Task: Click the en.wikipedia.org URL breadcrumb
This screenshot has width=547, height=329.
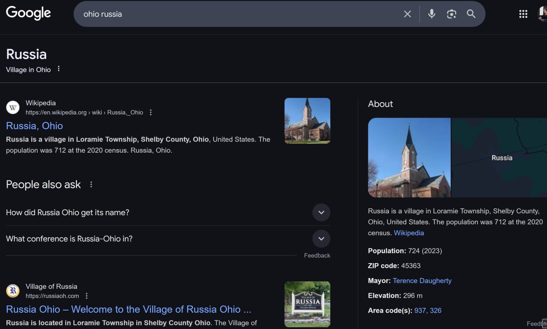Action: (84, 113)
